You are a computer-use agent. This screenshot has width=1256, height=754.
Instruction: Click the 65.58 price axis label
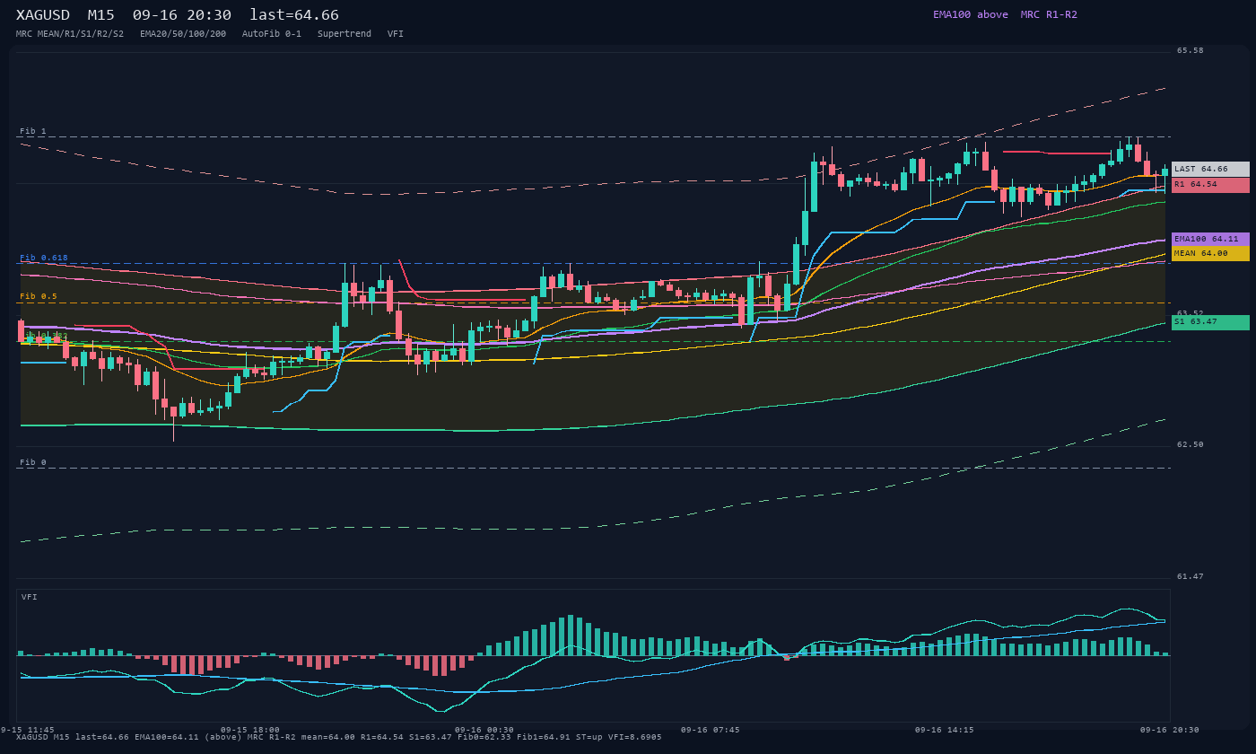pos(1191,50)
